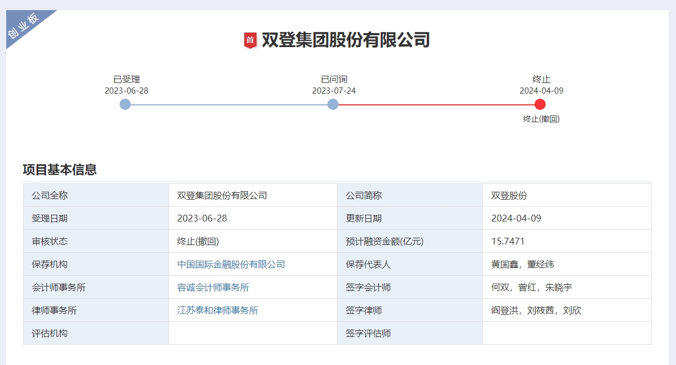
Task: Click the 终止(撤回) caption below the timeline
Action: [541, 119]
